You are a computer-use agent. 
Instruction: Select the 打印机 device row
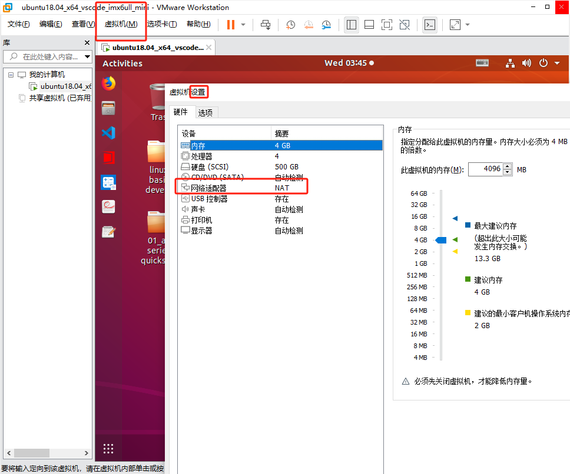(x=281, y=220)
